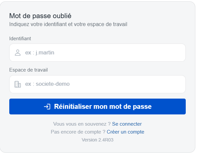Image resolution: width=197 pixels, height=153 pixels.
Task: Click placeholder text ex : societe-demo
Action: [x=47, y=84]
